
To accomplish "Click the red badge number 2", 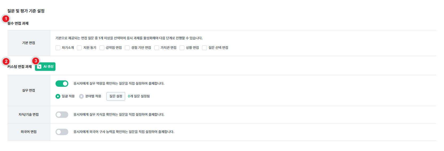I will pos(6,62).
